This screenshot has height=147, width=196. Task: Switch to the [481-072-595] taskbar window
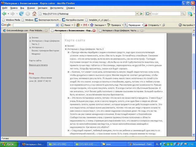[60, 144]
